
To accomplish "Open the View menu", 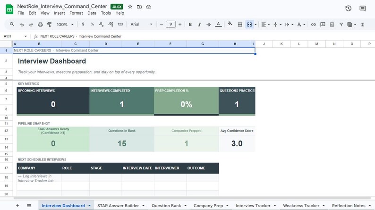I will pos(45,13).
